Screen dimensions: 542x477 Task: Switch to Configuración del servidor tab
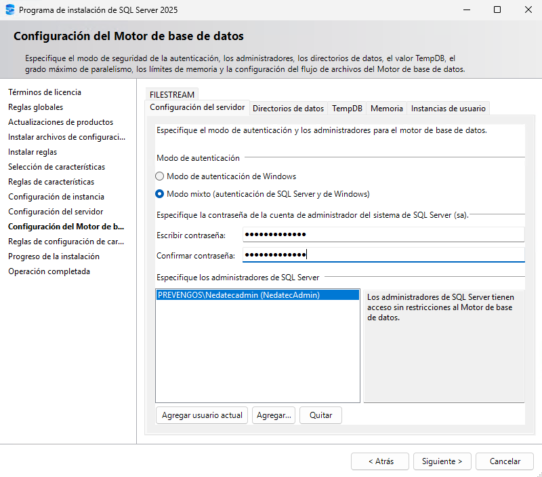click(197, 107)
